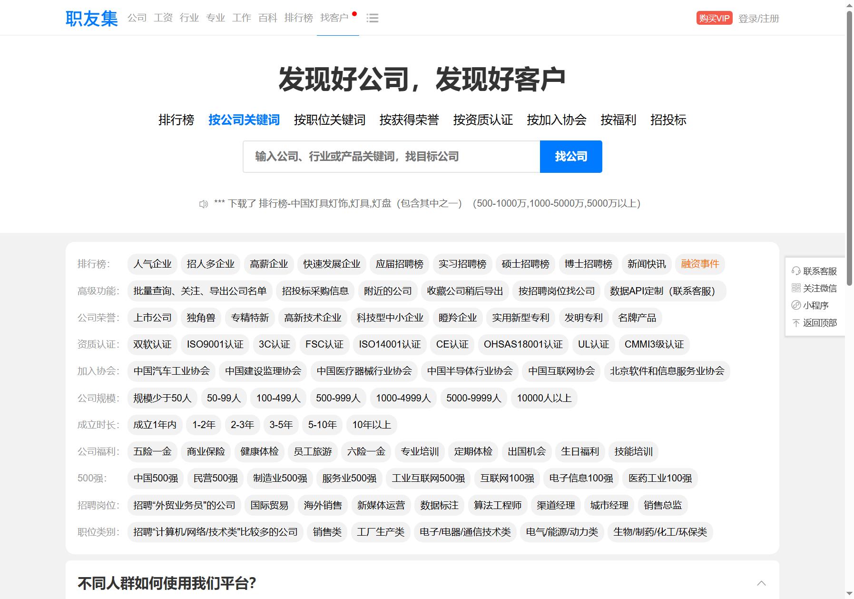The width and height of the screenshot is (854, 599).
Task: Select the 按获得荣誉 tab
Action: tap(409, 120)
